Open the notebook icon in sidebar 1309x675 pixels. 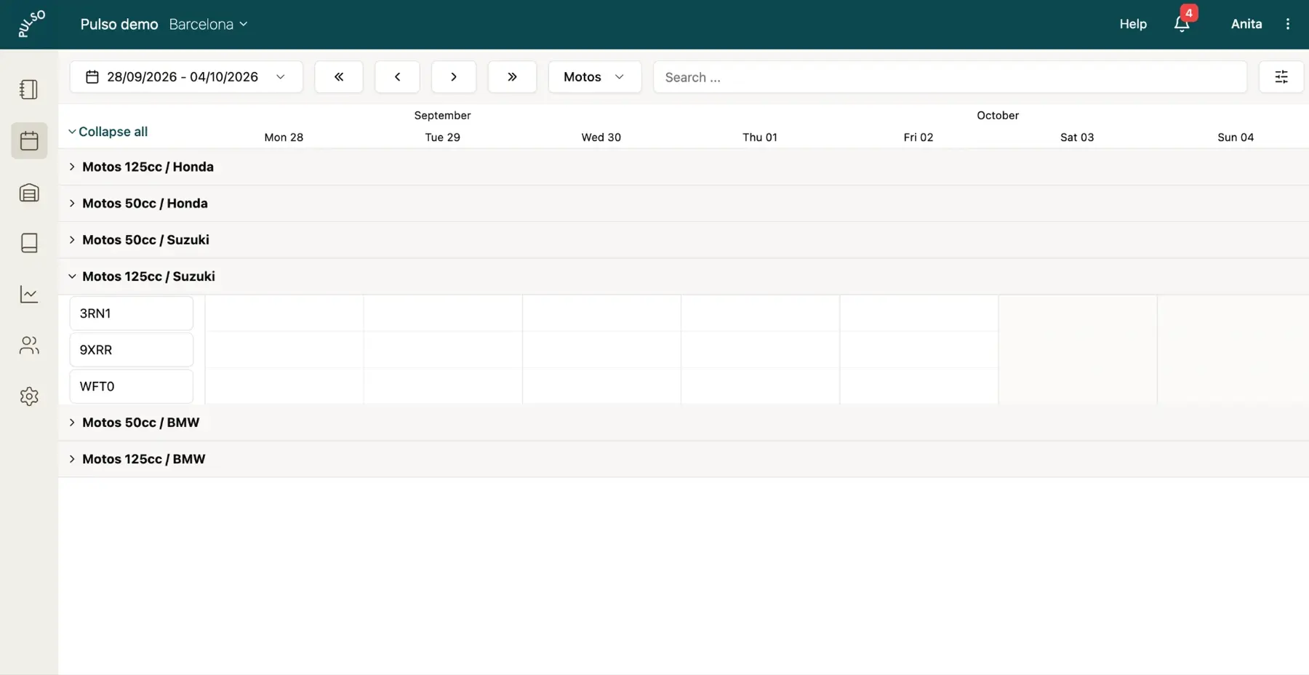(x=29, y=89)
